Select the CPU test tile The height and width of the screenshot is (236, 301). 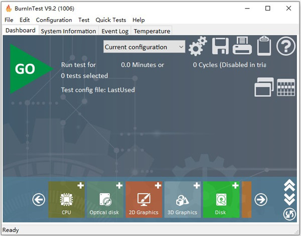(x=66, y=200)
